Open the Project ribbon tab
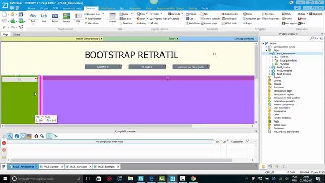 44,8
